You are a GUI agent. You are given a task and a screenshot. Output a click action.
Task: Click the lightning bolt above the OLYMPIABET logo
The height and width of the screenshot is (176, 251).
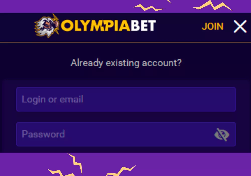(x=149, y=7)
